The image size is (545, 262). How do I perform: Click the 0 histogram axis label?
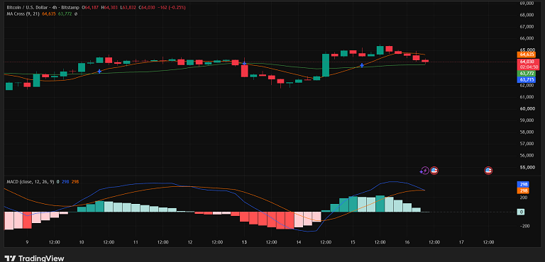click(521, 212)
